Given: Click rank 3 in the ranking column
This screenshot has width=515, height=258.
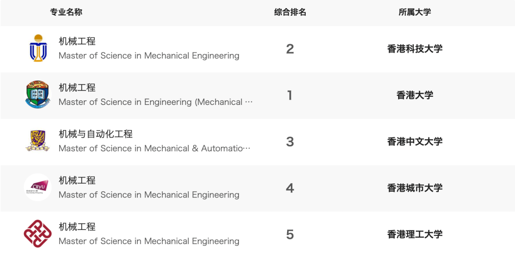Looking at the screenshot, I should 290,142.
